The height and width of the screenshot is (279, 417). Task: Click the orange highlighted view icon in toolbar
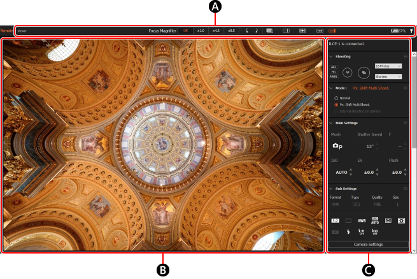332,31
